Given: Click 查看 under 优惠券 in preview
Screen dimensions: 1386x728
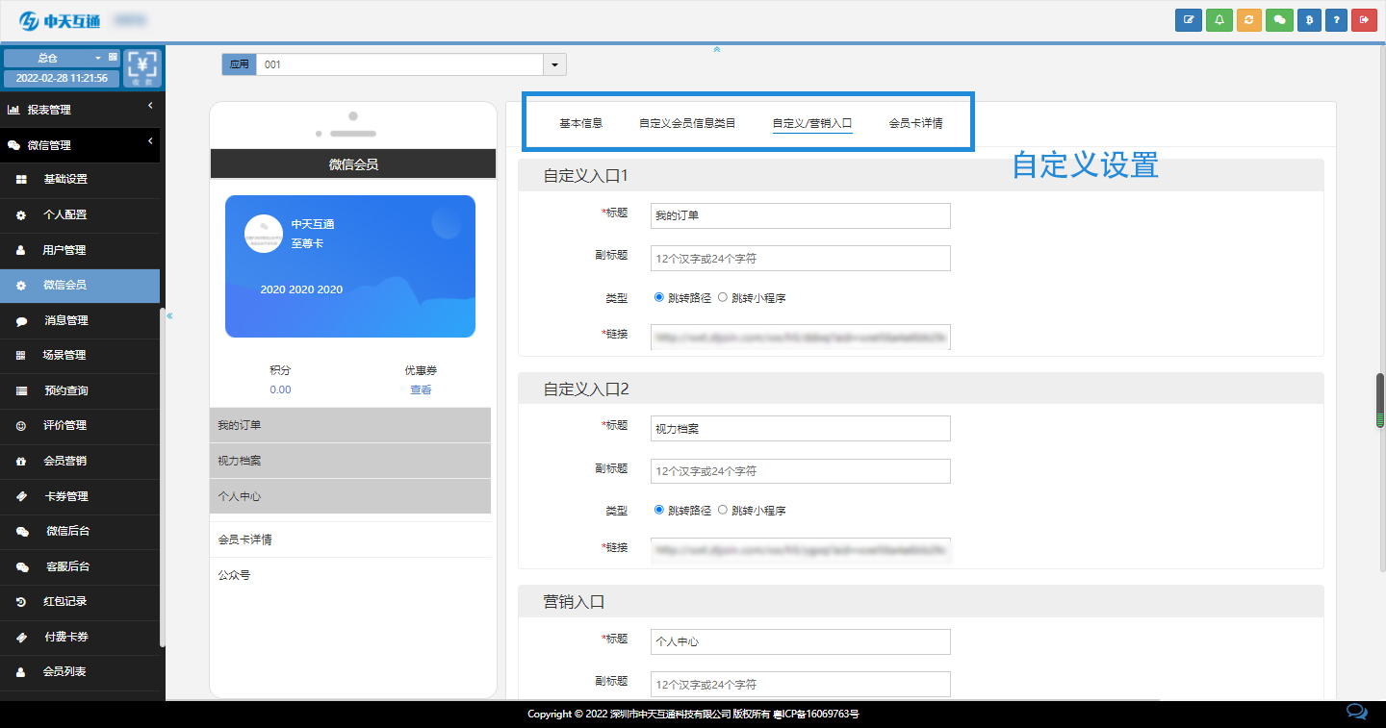Looking at the screenshot, I should [x=421, y=389].
